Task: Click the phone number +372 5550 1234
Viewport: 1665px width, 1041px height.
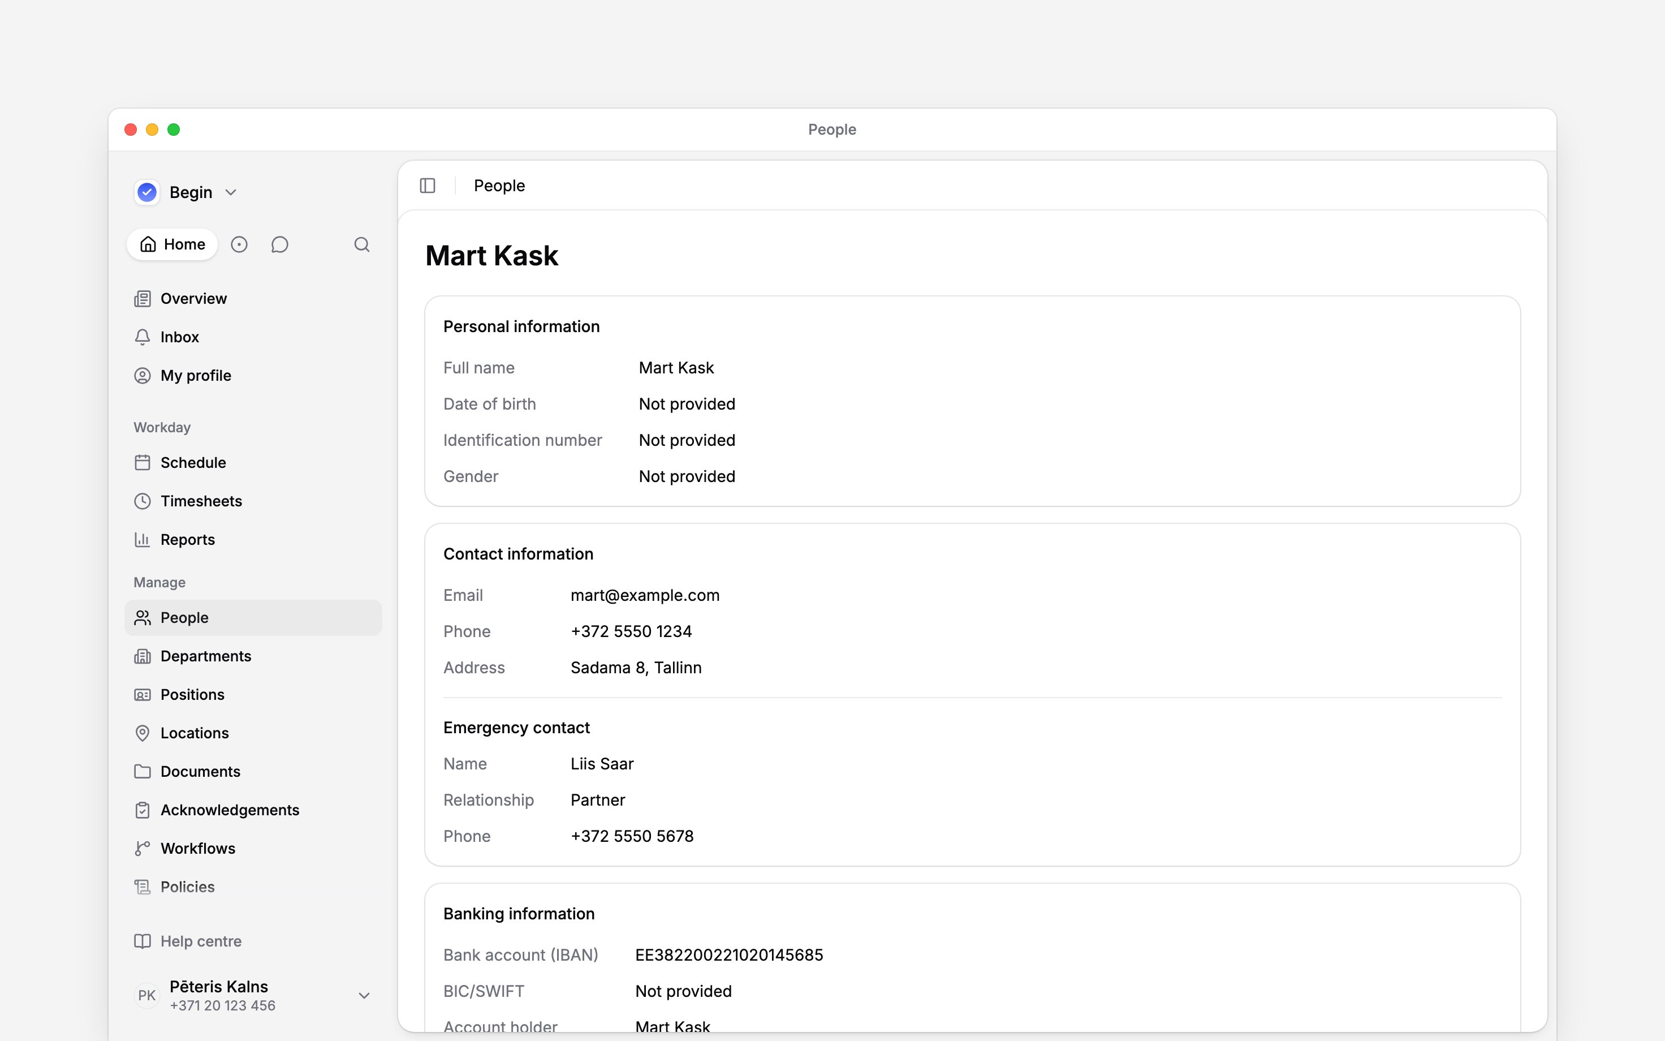Action: pos(631,631)
